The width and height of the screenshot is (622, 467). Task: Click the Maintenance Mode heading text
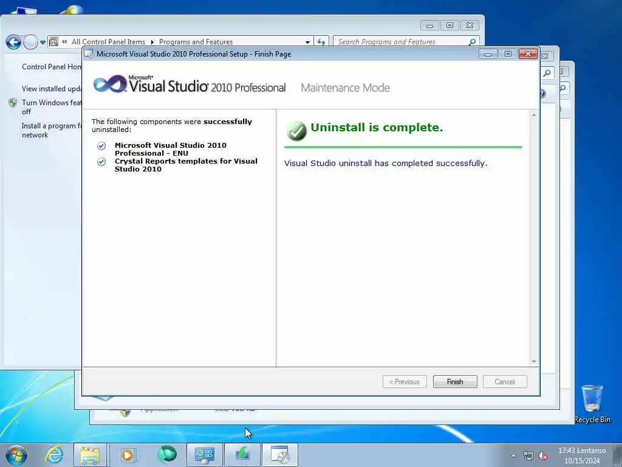click(346, 88)
